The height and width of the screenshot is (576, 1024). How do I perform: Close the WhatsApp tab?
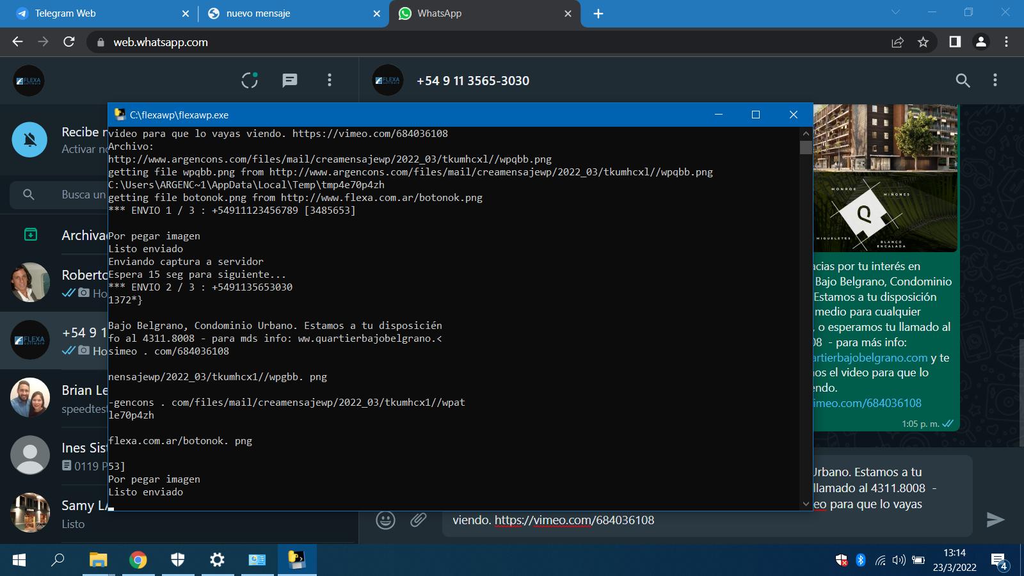[x=568, y=13]
